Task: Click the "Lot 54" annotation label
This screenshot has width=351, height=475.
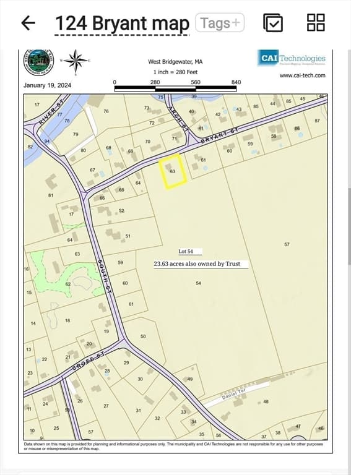Action: tap(186, 252)
